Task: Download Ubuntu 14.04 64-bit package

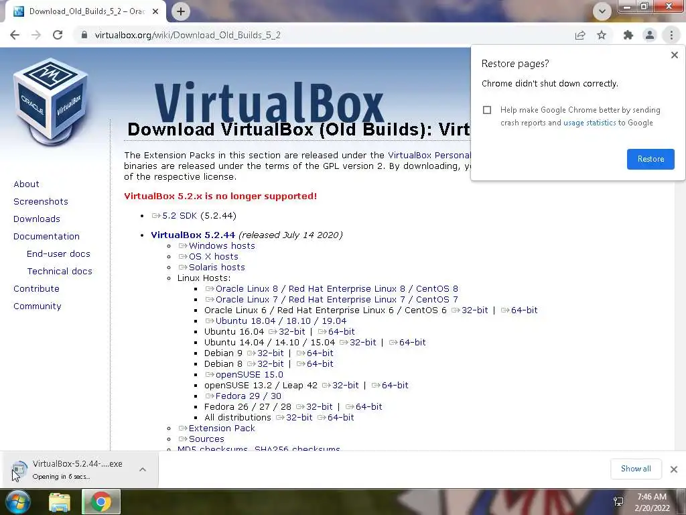Action: click(407, 343)
